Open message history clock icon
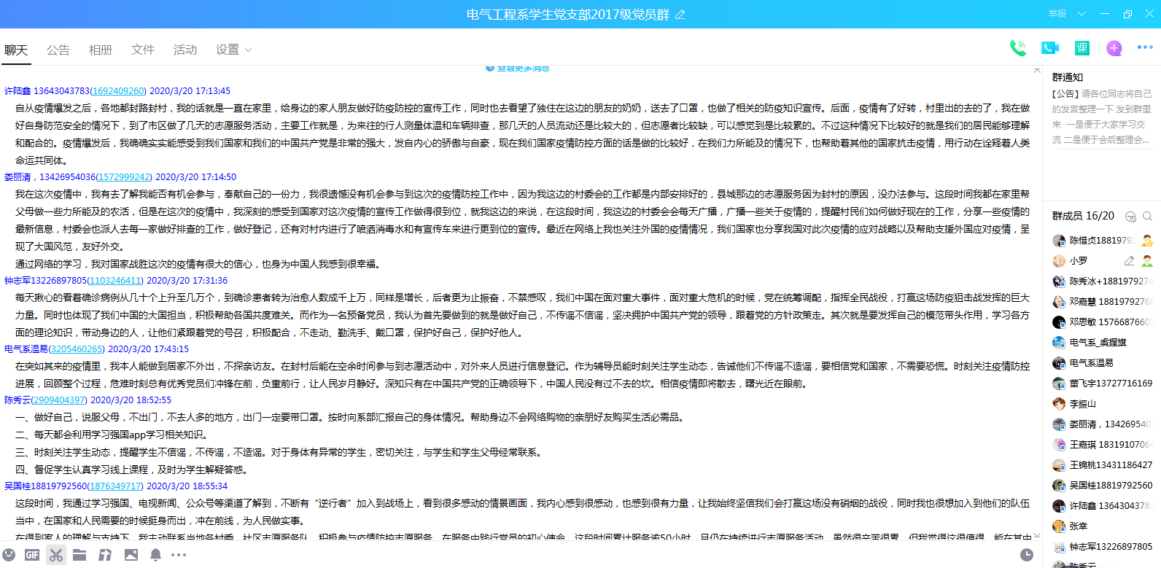This screenshot has height=568, width=1161. [x=1026, y=555]
